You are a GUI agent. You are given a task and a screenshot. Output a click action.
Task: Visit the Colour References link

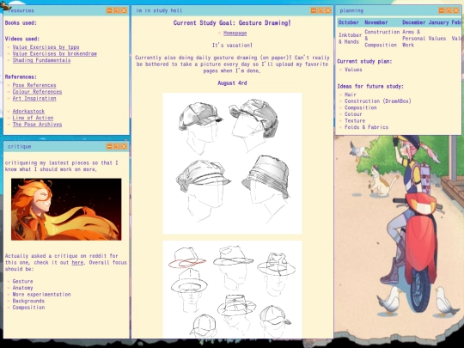click(x=37, y=92)
